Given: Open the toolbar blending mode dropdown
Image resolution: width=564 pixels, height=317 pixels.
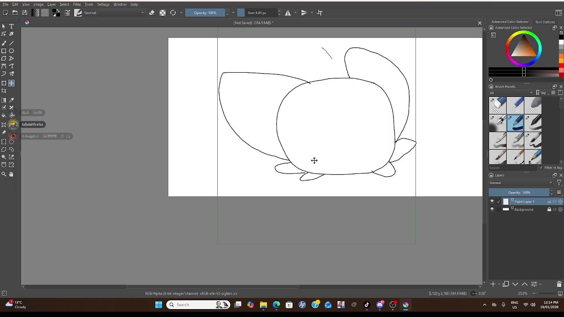Looking at the screenshot, I should point(114,13).
